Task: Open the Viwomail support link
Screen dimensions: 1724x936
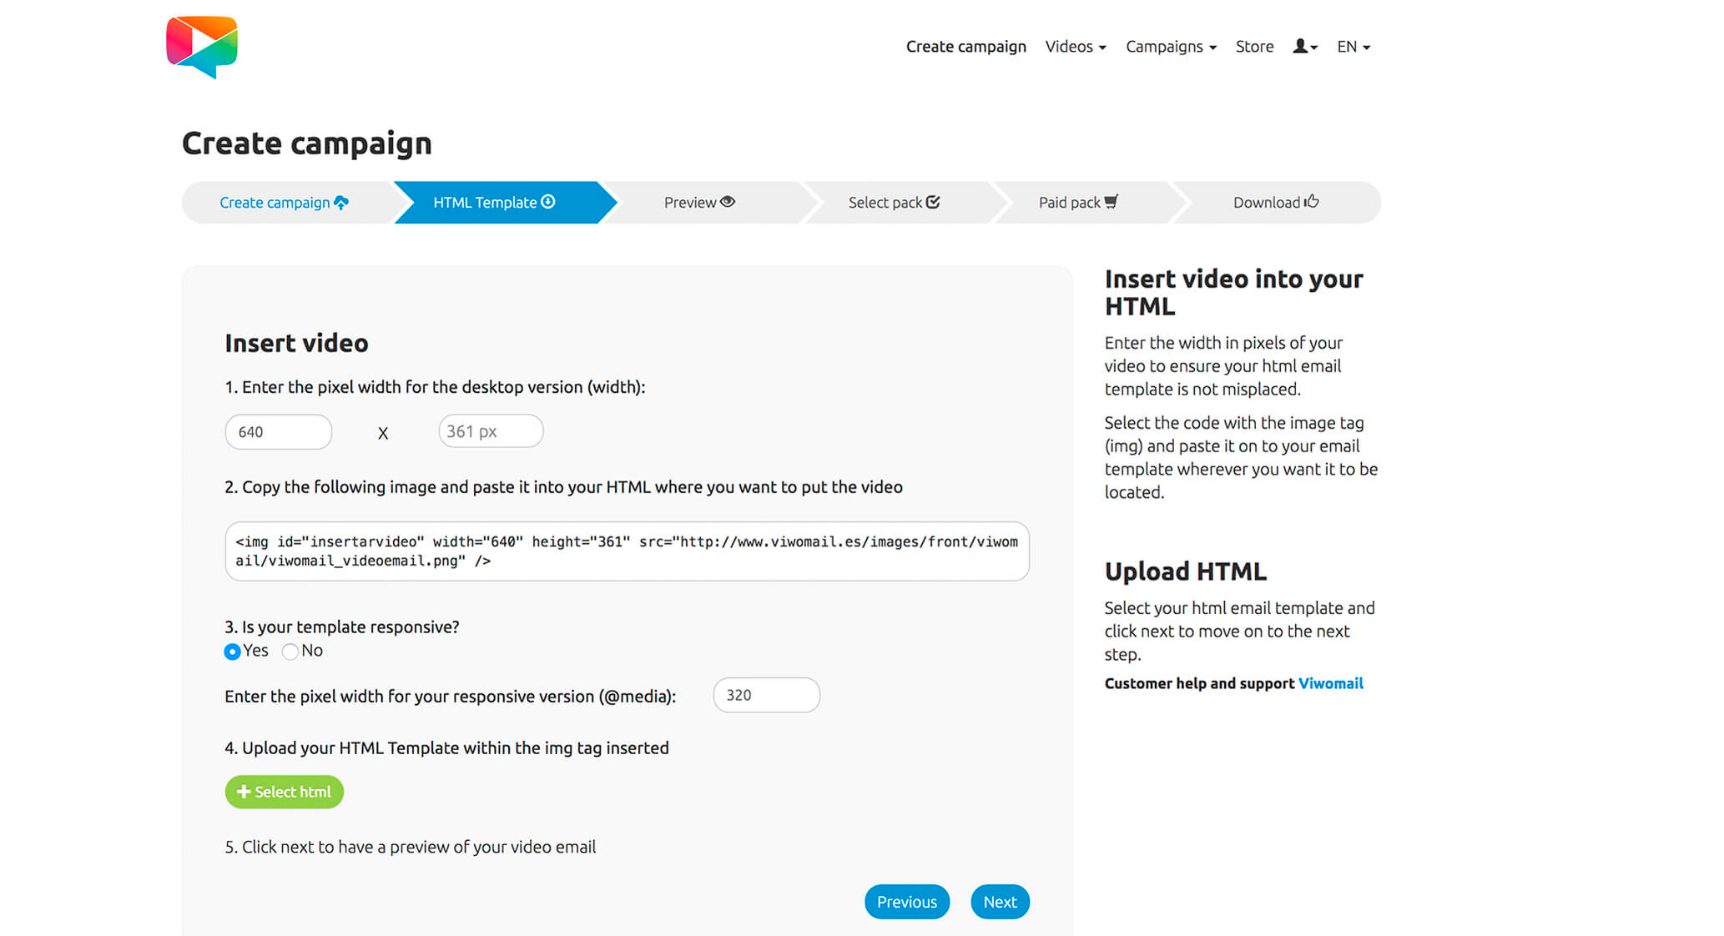Action: pyautogui.click(x=1330, y=683)
